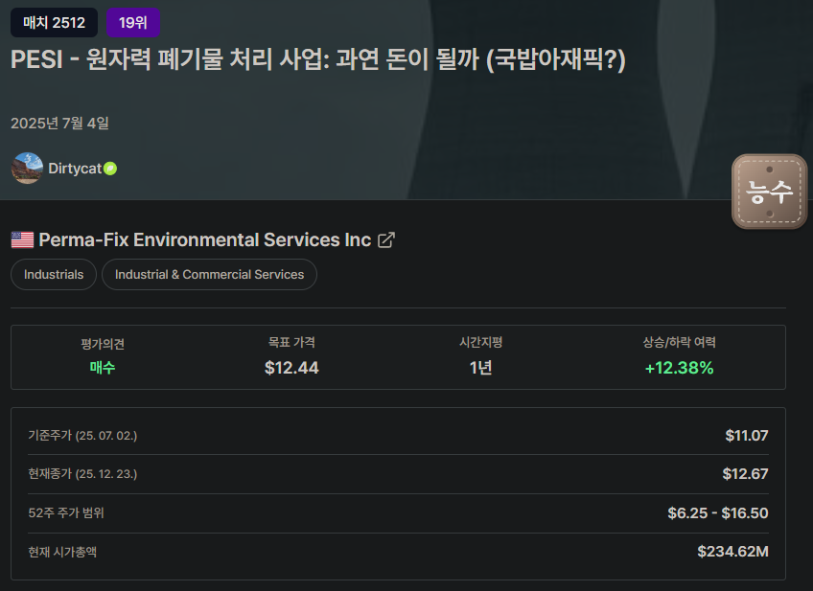Click the US flag icon
The image size is (813, 591).
click(22, 239)
